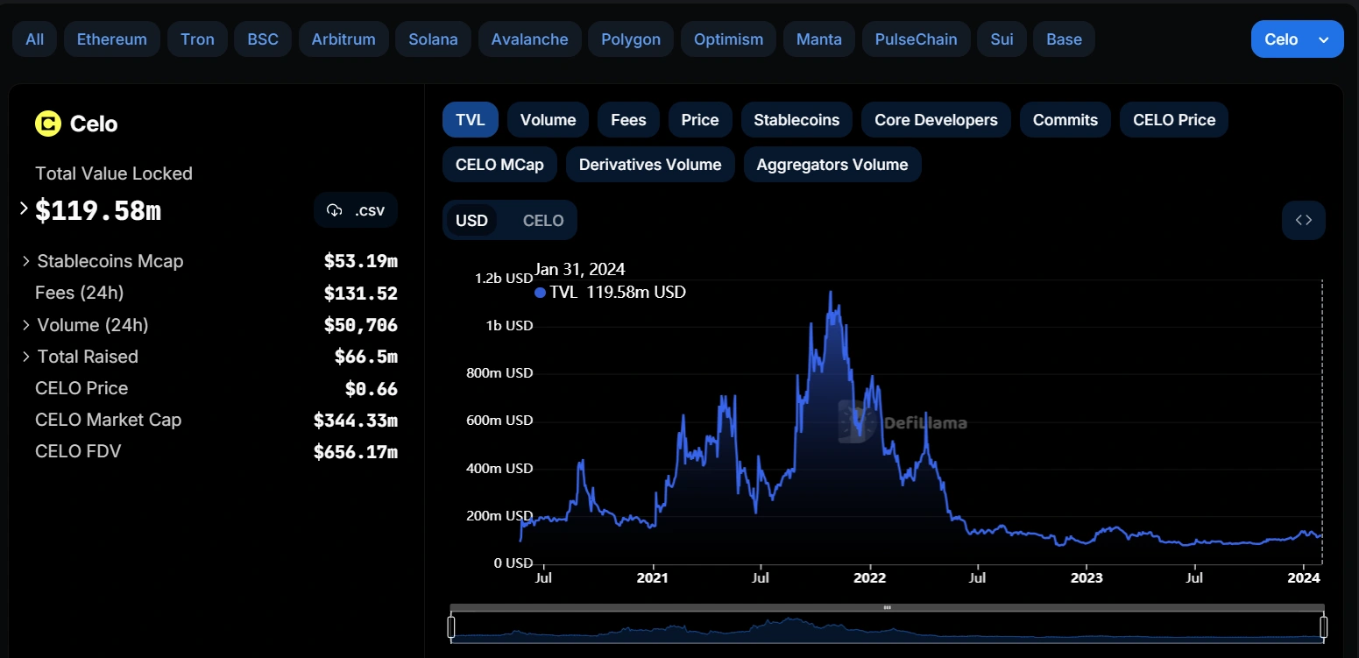Download the TVL .csv file
The width and height of the screenshot is (1359, 658).
[x=356, y=210]
